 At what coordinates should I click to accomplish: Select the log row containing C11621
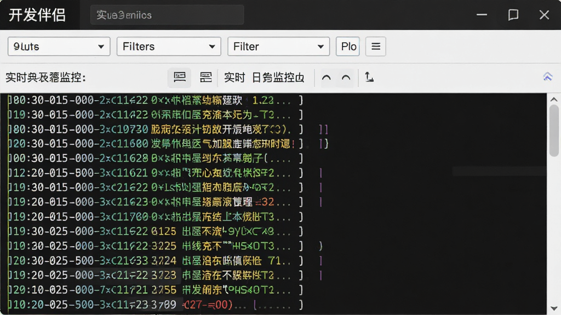click(156, 173)
